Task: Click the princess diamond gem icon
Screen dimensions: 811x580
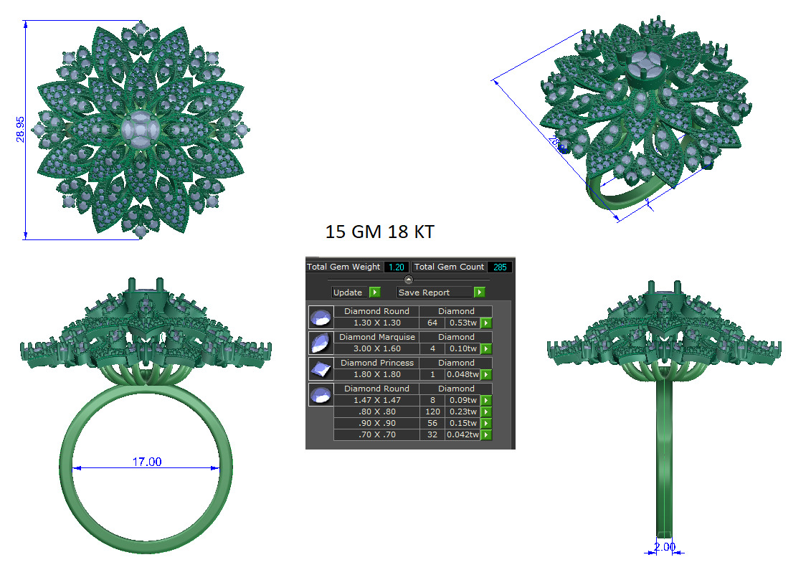Action: (x=321, y=369)
